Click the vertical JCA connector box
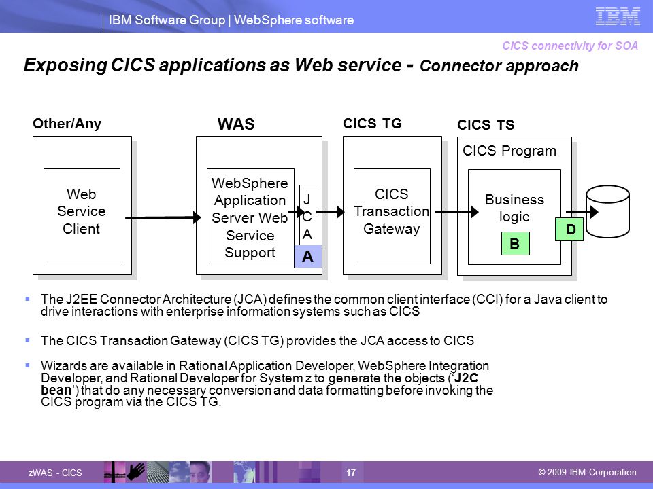The height and width of the screenshot is (489, 653). click(307, 215)
